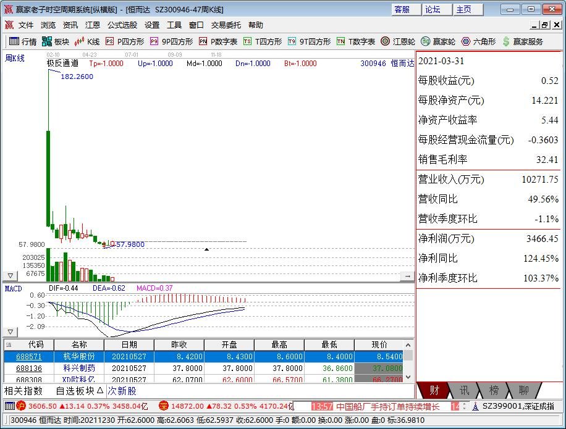Open the T四方形 tool

(x=263, y=41)
